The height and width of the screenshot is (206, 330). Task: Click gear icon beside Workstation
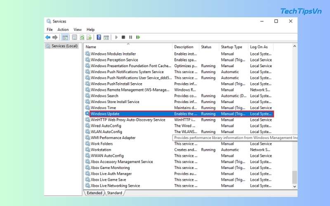(87, 150)
